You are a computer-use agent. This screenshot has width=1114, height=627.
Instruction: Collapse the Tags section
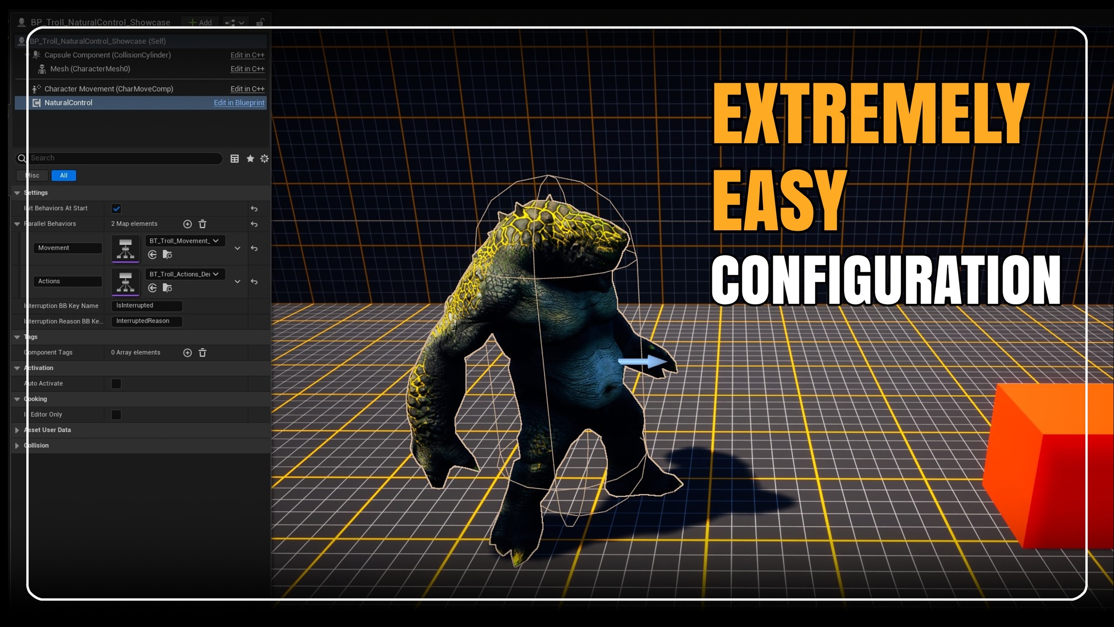(x=17, y=337)
